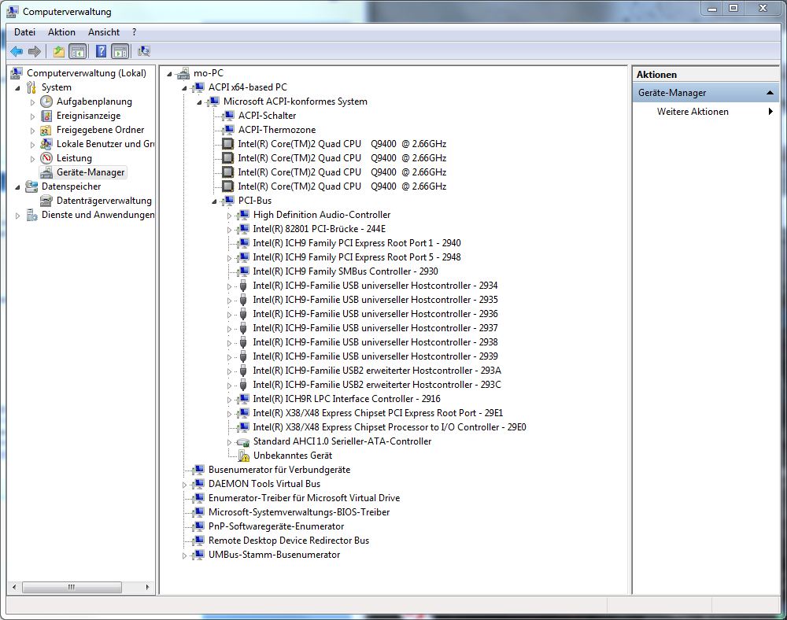Select Remote Desktop Device Redirector Bus

pos(289,541)
